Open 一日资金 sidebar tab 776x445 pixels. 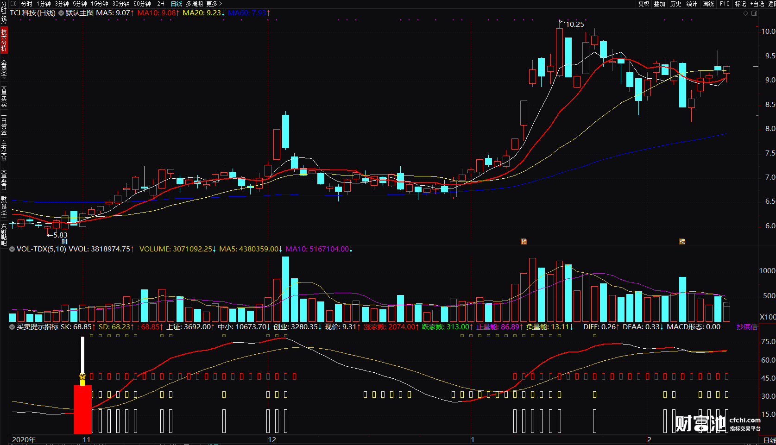(x=4, y=124)
